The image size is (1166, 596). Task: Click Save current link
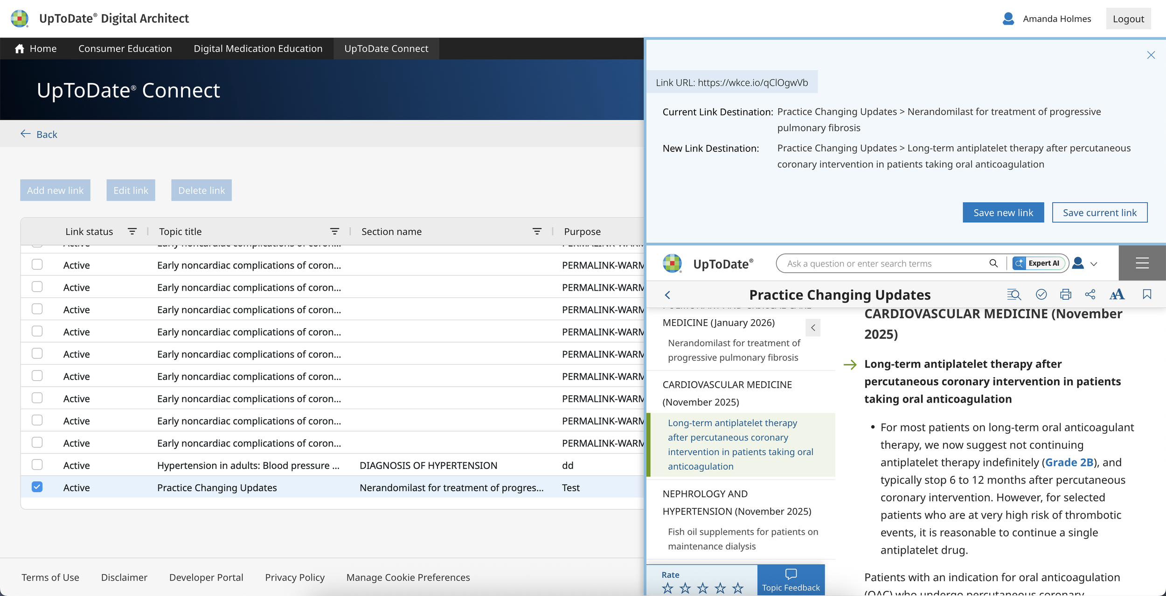(x=1100, y=212)
